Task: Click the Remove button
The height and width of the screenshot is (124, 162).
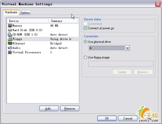Action: click(x=70, y=108)
